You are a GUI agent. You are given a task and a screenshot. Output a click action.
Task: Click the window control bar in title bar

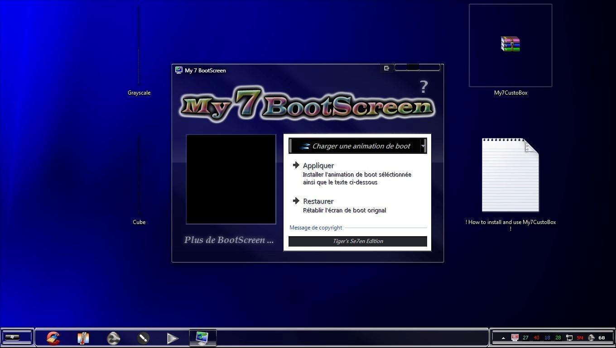click(x=417, y=67)
